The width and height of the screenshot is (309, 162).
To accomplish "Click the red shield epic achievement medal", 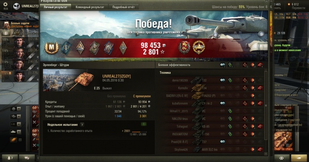I will tap(184, 48).
